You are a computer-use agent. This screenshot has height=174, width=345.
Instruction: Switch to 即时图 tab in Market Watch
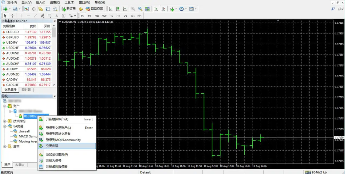click(x=26, y=90)
